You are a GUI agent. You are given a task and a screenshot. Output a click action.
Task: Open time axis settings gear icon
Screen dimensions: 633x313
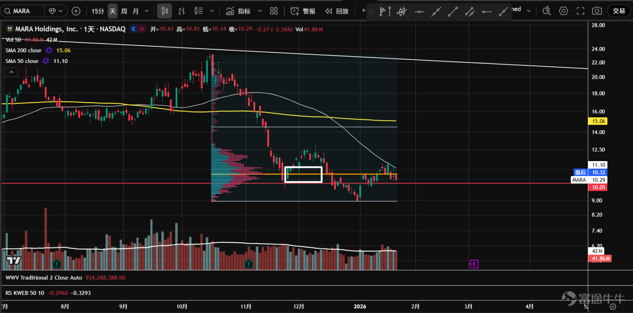tap(613, 307)
